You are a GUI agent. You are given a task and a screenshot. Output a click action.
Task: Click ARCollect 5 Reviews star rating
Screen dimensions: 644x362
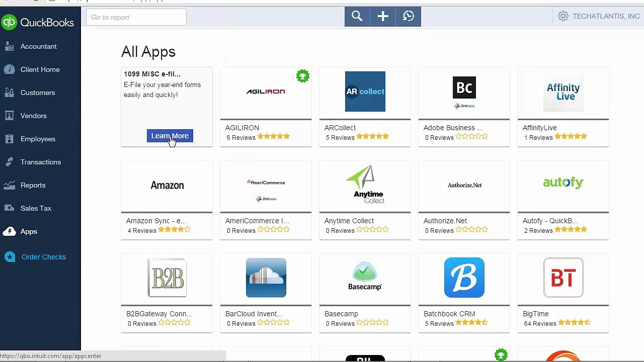click(x=372, y=136)
